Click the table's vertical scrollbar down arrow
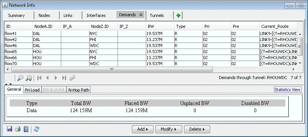The width and height of the screenshot is (308, 137). 300,63
